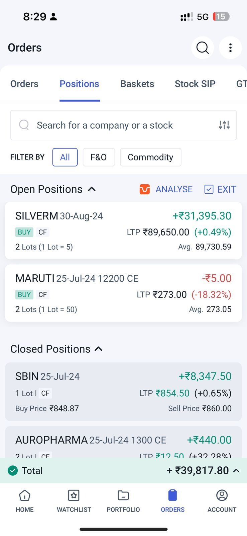The height and width of the screenshot is (536, 247).
Task: Select the F&O filter chip
Action: coord(99,157)
